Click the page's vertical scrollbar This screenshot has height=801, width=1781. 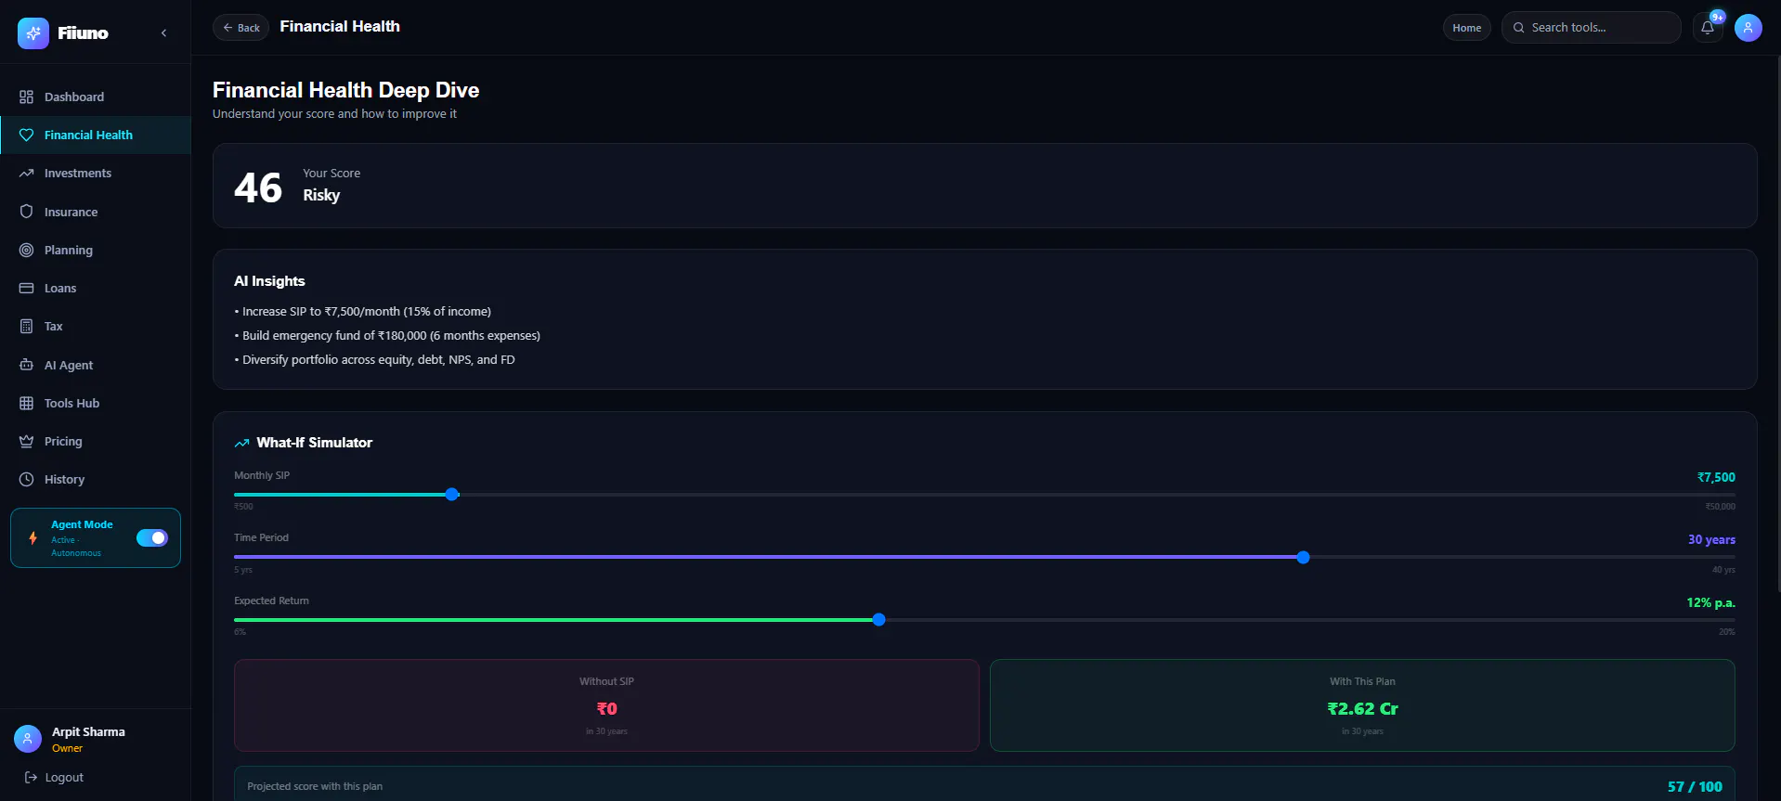click(1777, 325)
